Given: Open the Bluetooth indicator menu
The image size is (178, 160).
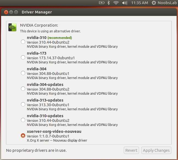Looking at the screenshot, I should 109,3.
